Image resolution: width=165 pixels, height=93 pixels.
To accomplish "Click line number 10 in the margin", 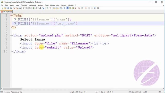I will point(5,51).
